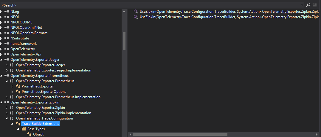
Task: Click the Base Types folder icon
Action: click(x=24, y=129)
